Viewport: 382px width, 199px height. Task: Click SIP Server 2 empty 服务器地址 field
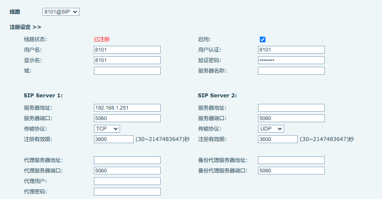(x=291, y=108)
